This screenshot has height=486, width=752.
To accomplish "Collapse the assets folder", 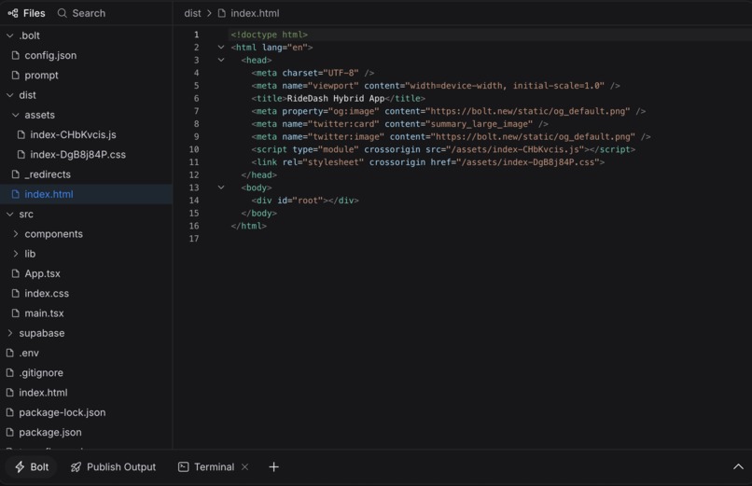I will tap(87, 115).
